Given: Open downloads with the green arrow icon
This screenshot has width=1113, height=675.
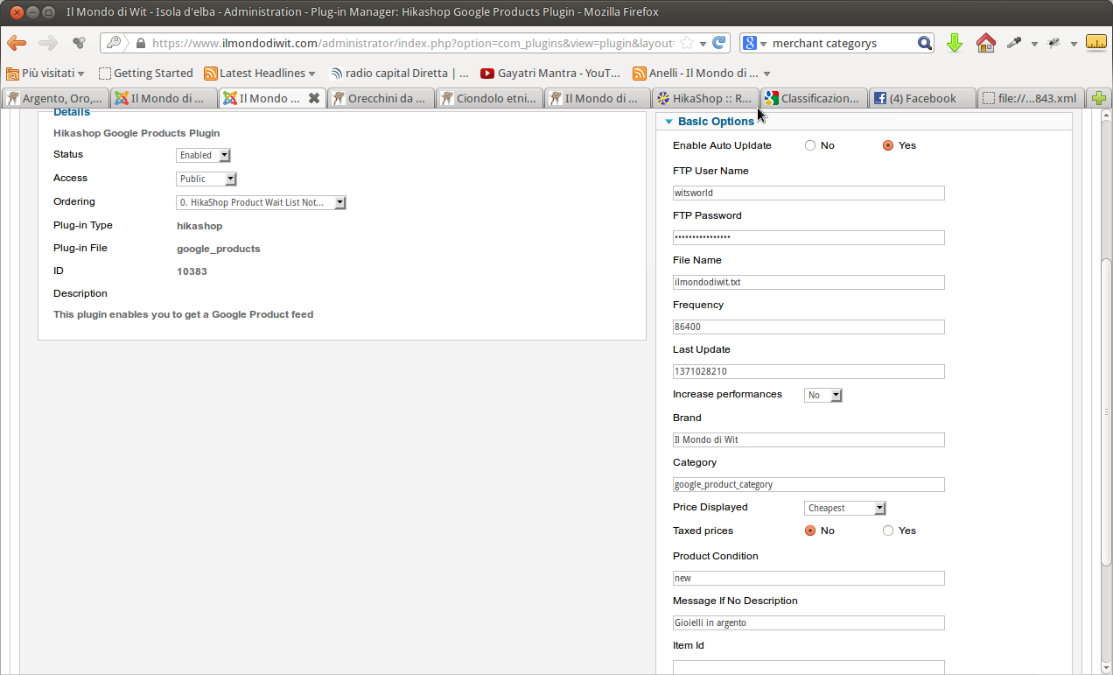Looking at the screenshot, I should pyautogui.click(x=955, y=43).
